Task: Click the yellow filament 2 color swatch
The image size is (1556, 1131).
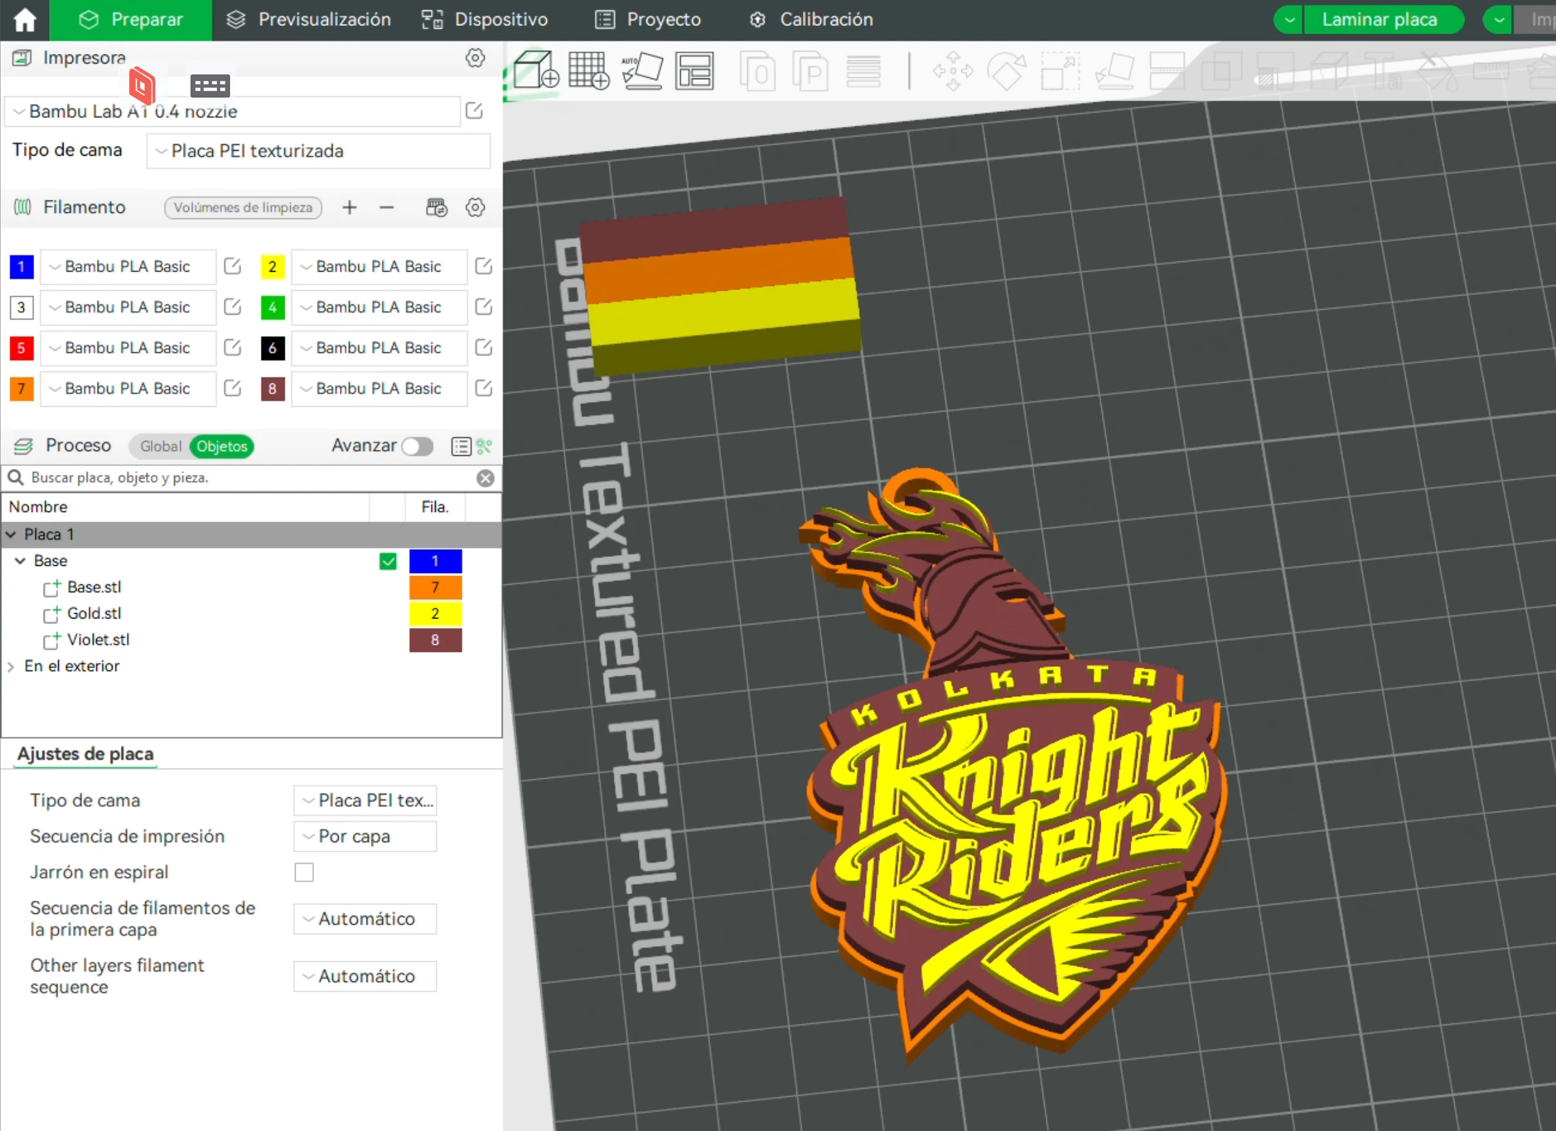Action: click(x=272, y=267)
